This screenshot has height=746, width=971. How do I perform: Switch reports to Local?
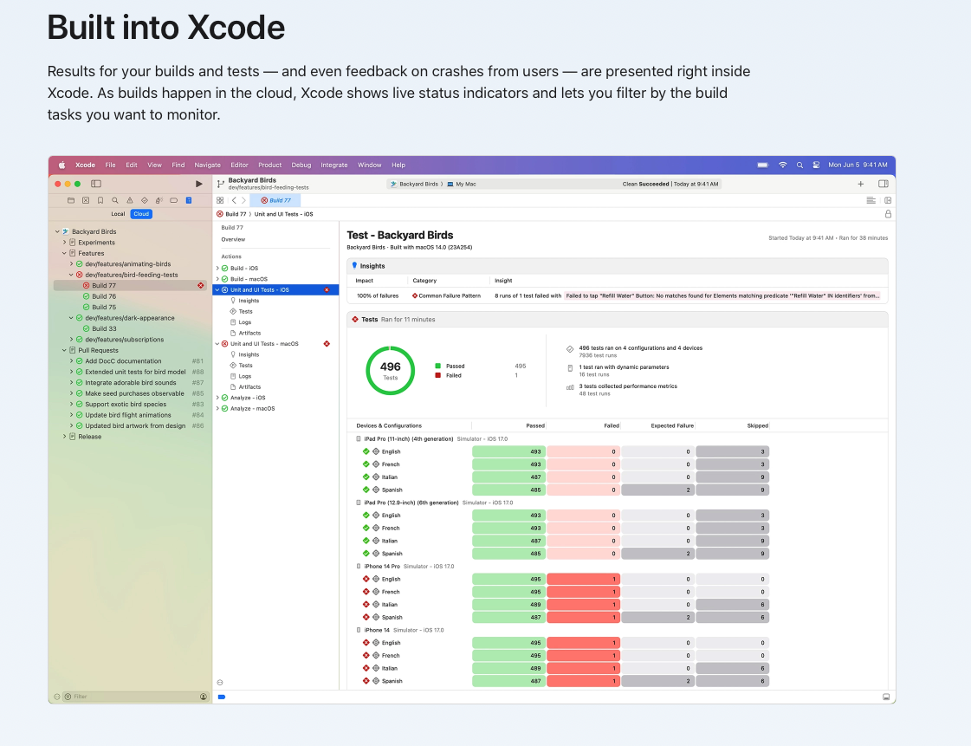[x=118, y=214]
